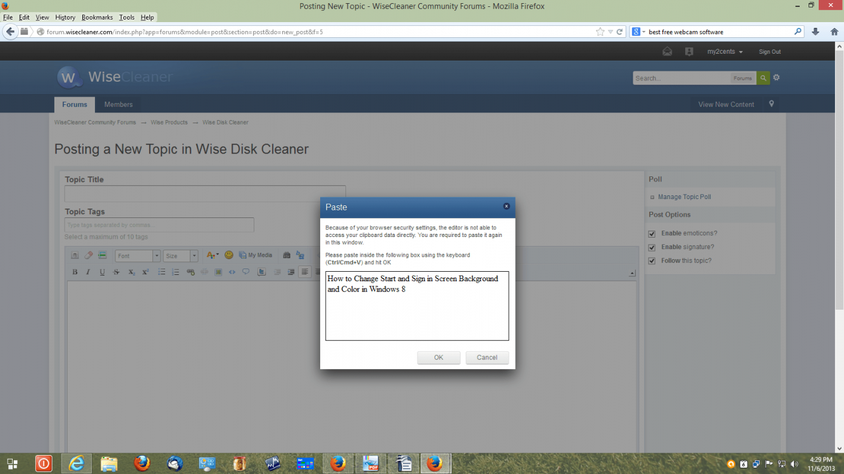844x474 pixels.
Task: Open My Media in the editor toolbar
Action: coord(256,255)
